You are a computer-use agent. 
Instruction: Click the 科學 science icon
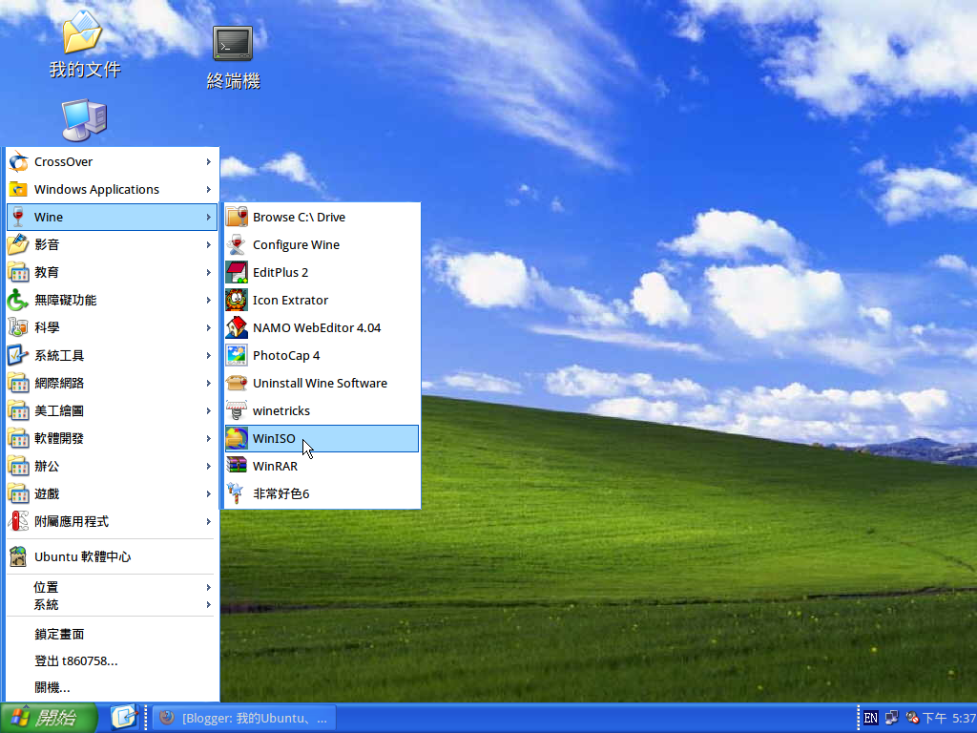(x=18, y=327)
